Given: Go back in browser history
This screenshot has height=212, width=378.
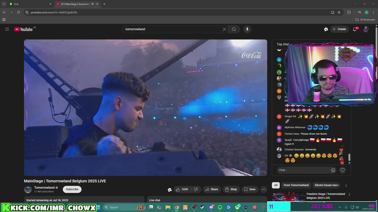Looking at the screenshot, I should click(4, 12).
